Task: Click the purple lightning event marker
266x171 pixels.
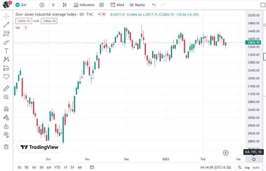Action: coord(226,153)
